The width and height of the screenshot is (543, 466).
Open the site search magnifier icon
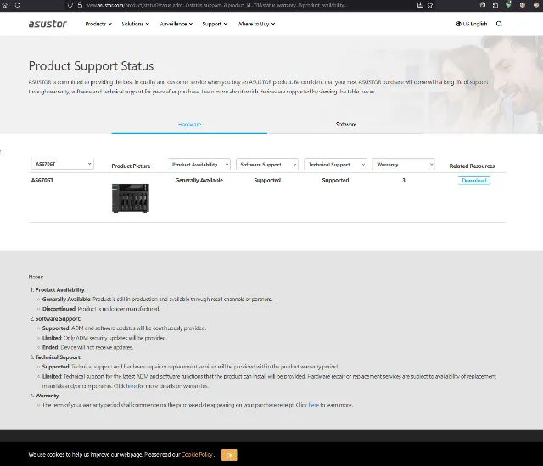click(x=499, y=24)
